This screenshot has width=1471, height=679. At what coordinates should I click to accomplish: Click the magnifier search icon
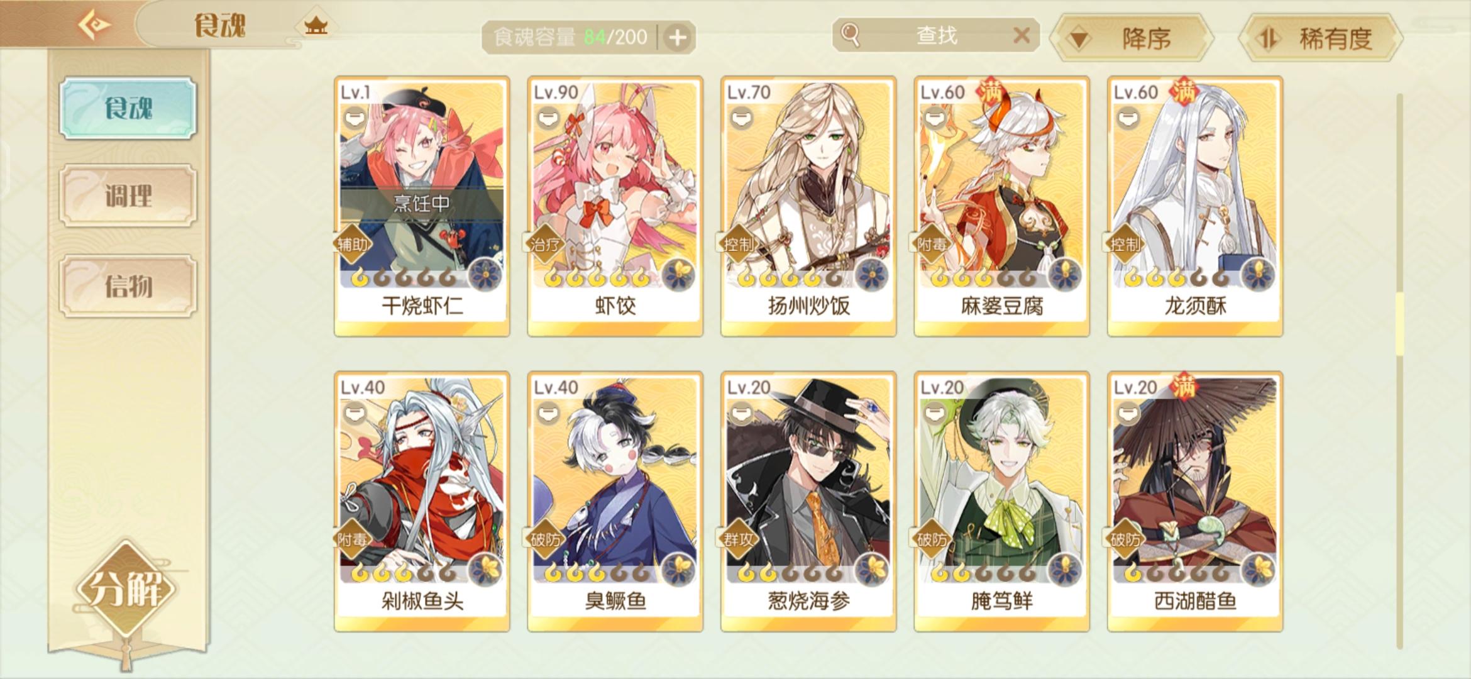coord(850,35)
